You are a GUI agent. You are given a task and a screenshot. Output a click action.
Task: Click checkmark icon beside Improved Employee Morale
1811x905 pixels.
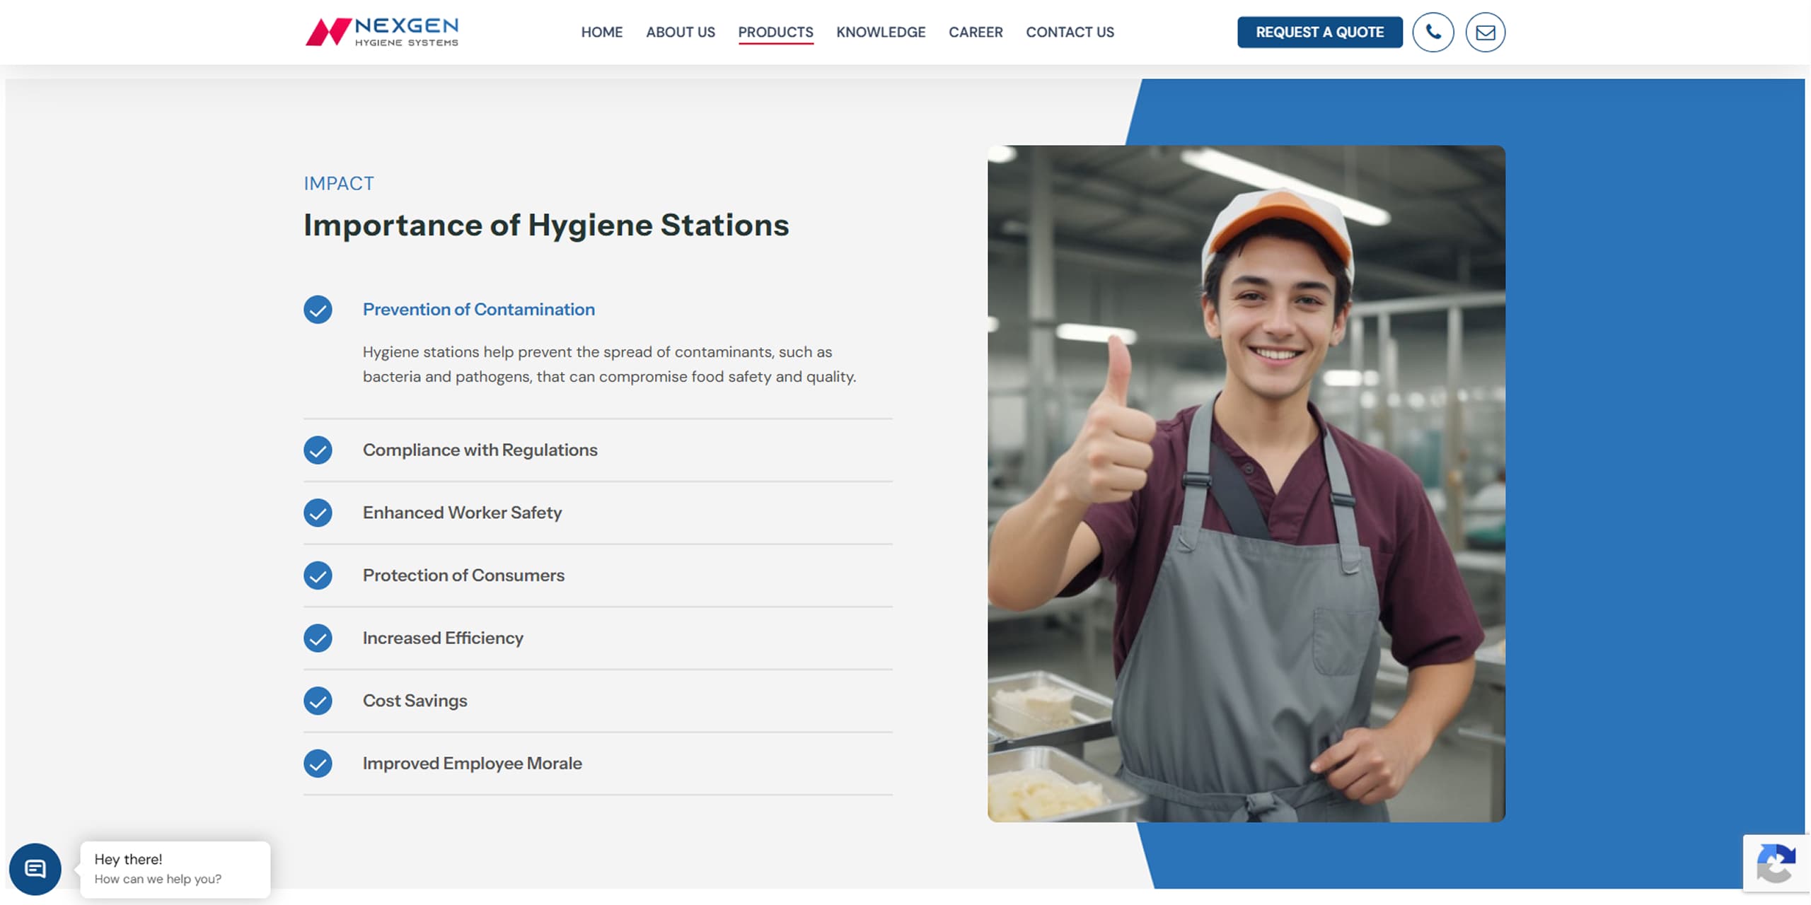click(x=318, y=764)
